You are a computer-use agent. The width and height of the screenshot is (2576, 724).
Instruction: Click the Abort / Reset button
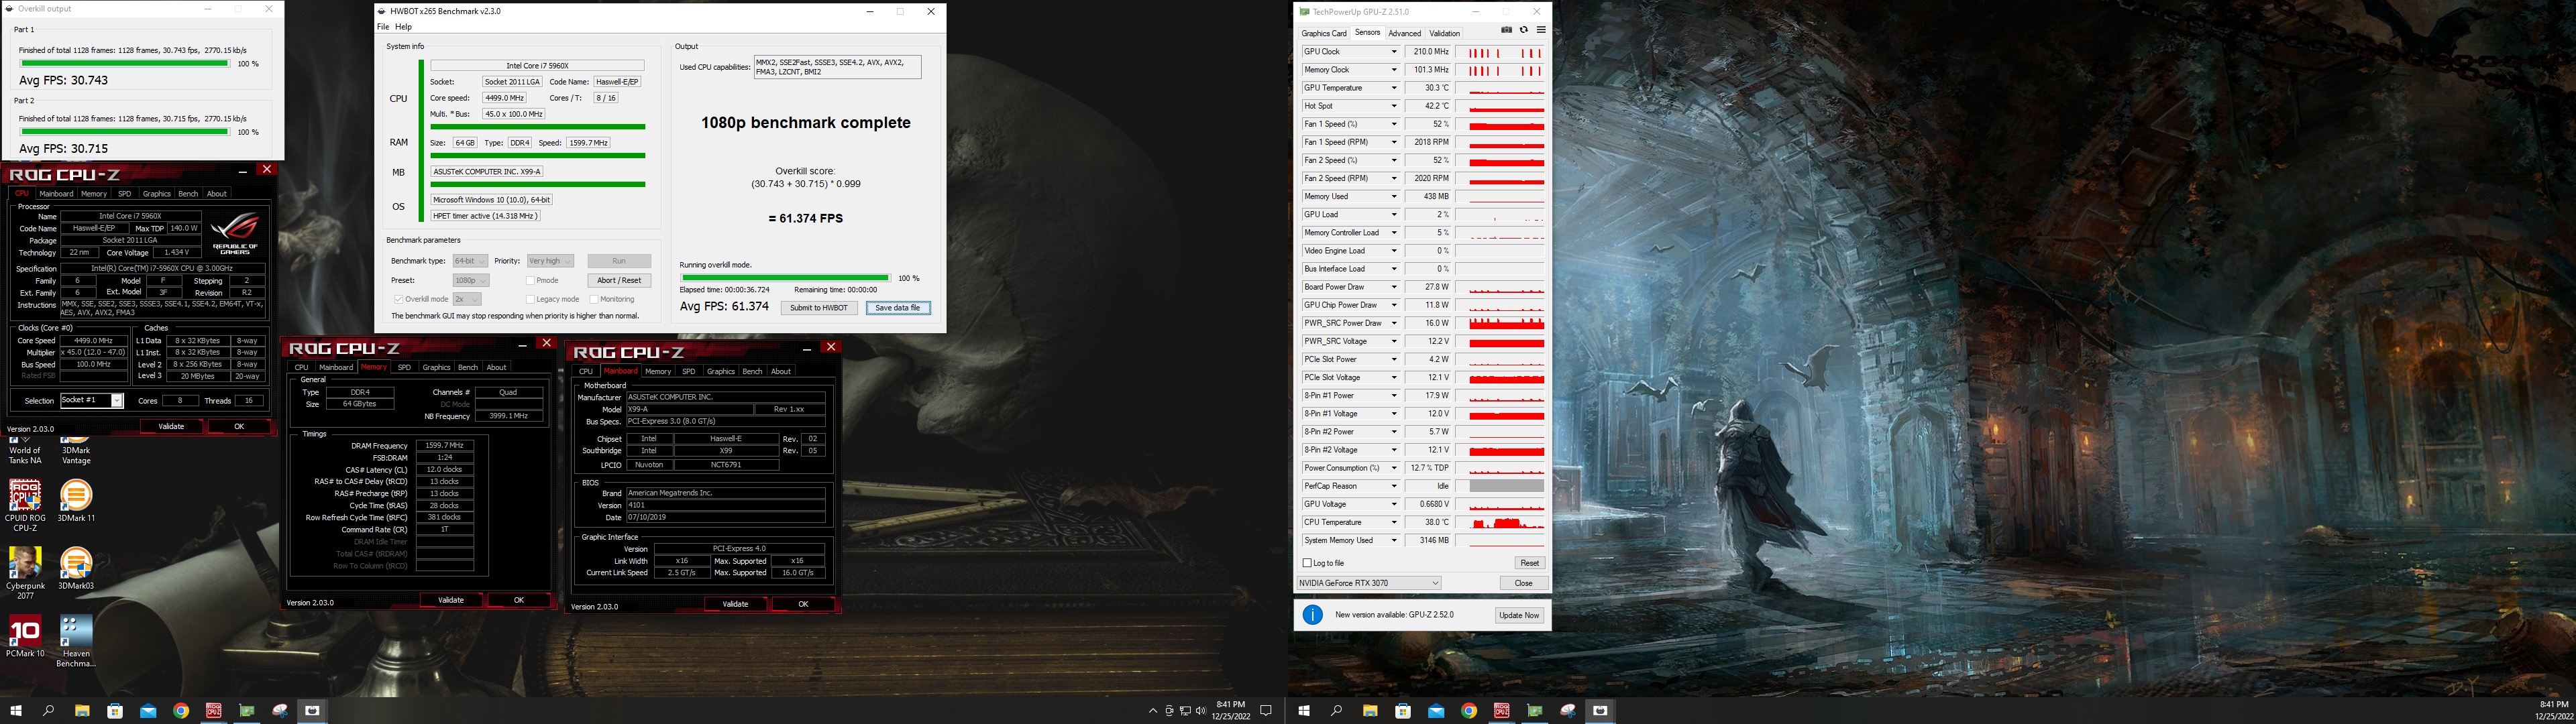coord(619,281)
